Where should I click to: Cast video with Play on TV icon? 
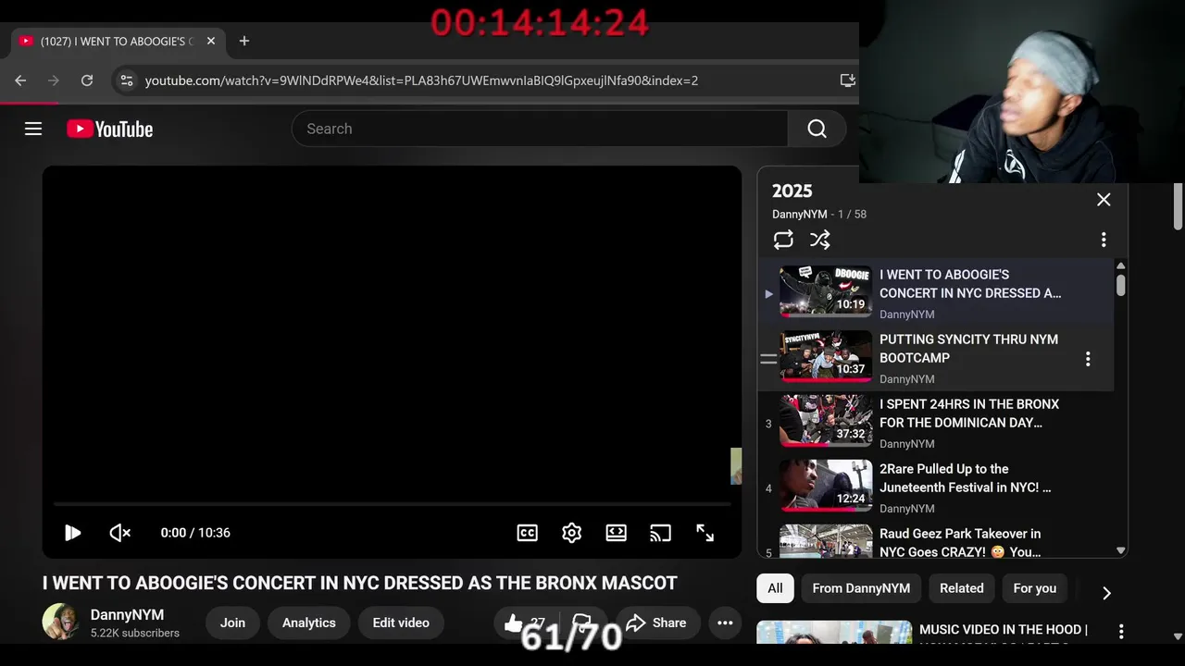[660, 533]
